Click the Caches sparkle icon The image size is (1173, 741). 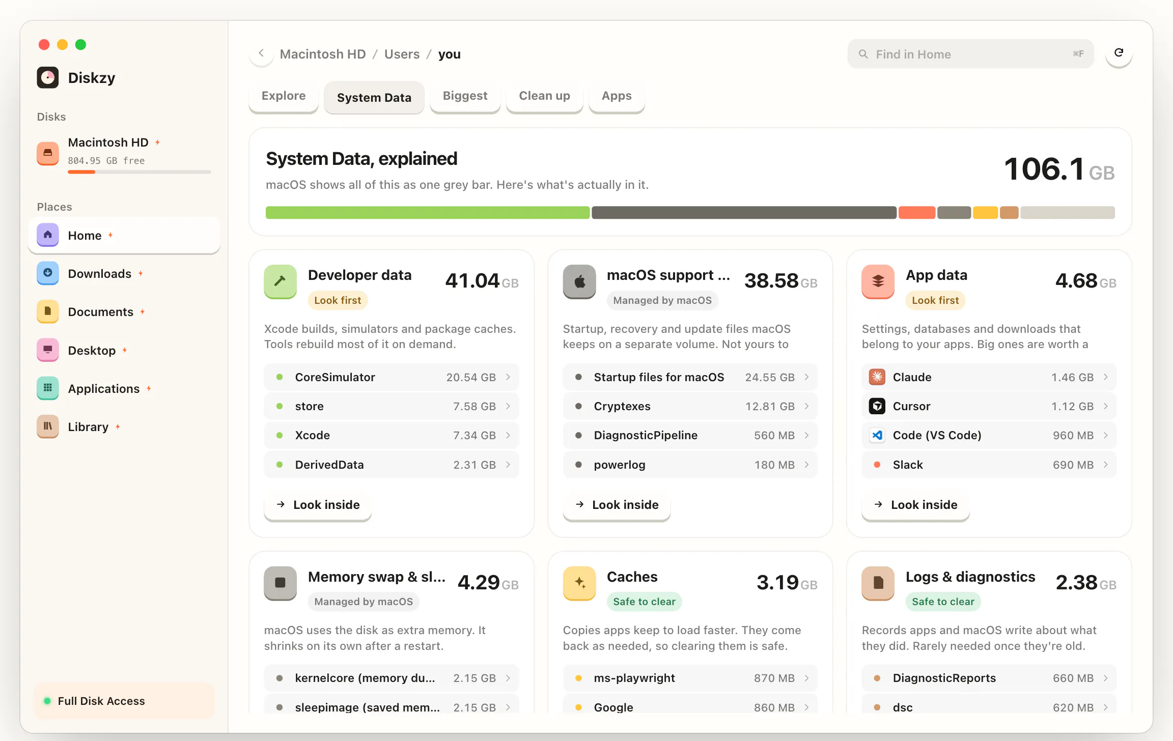point(579,583)
